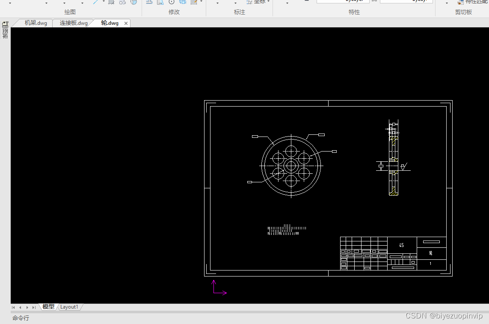Switch to the 模型 model space tab
489x324 pixels.
(48, 307)
